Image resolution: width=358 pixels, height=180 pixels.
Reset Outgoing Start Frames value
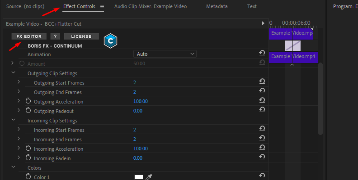tap(262, 82)
